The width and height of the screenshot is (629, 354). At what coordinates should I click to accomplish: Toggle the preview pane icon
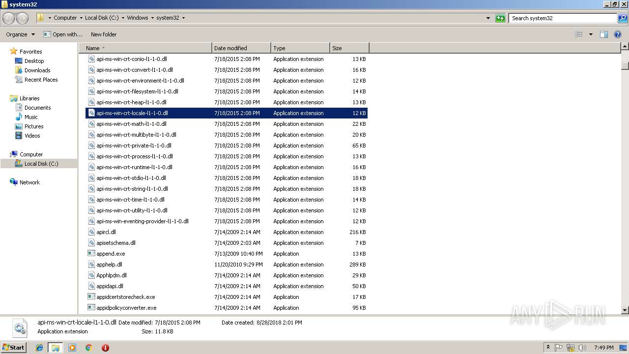pos(604,34)
